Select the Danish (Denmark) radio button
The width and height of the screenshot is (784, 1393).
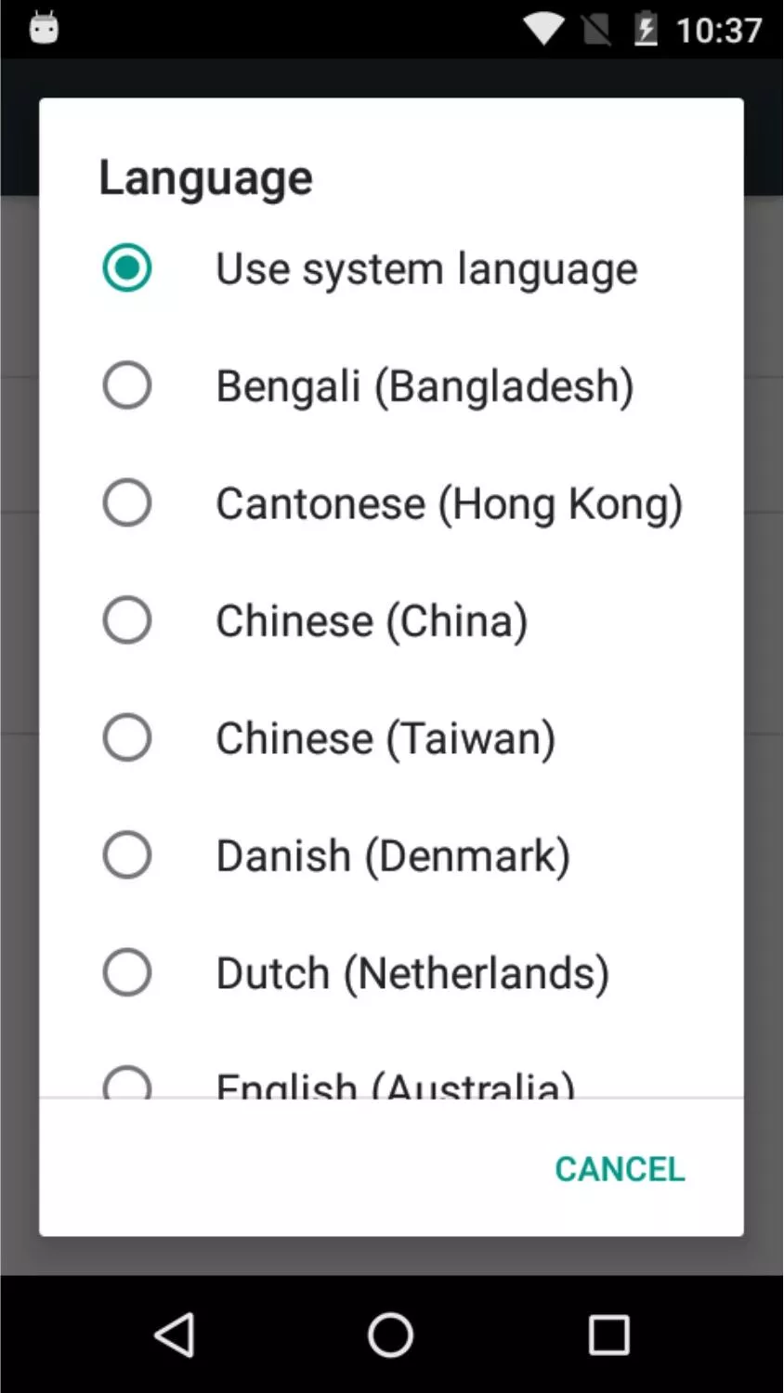point(127,855)
